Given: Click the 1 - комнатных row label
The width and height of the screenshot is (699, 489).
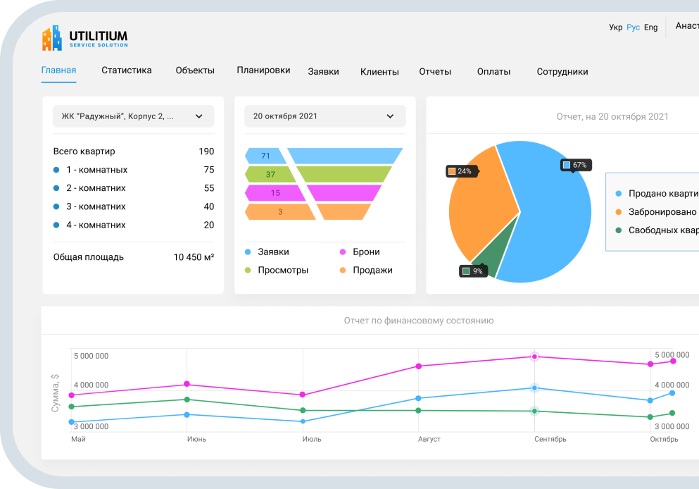Looking at the screenshot, I should [x=96, y=170].
